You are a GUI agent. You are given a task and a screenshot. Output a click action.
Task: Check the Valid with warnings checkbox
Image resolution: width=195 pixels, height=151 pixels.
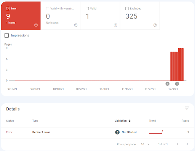(x=47, y=9)
